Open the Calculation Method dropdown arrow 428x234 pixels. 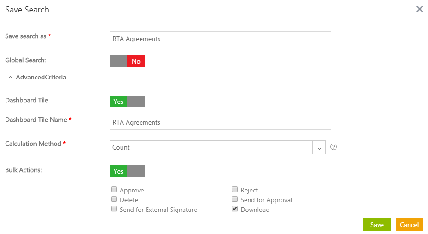[319, 148]
